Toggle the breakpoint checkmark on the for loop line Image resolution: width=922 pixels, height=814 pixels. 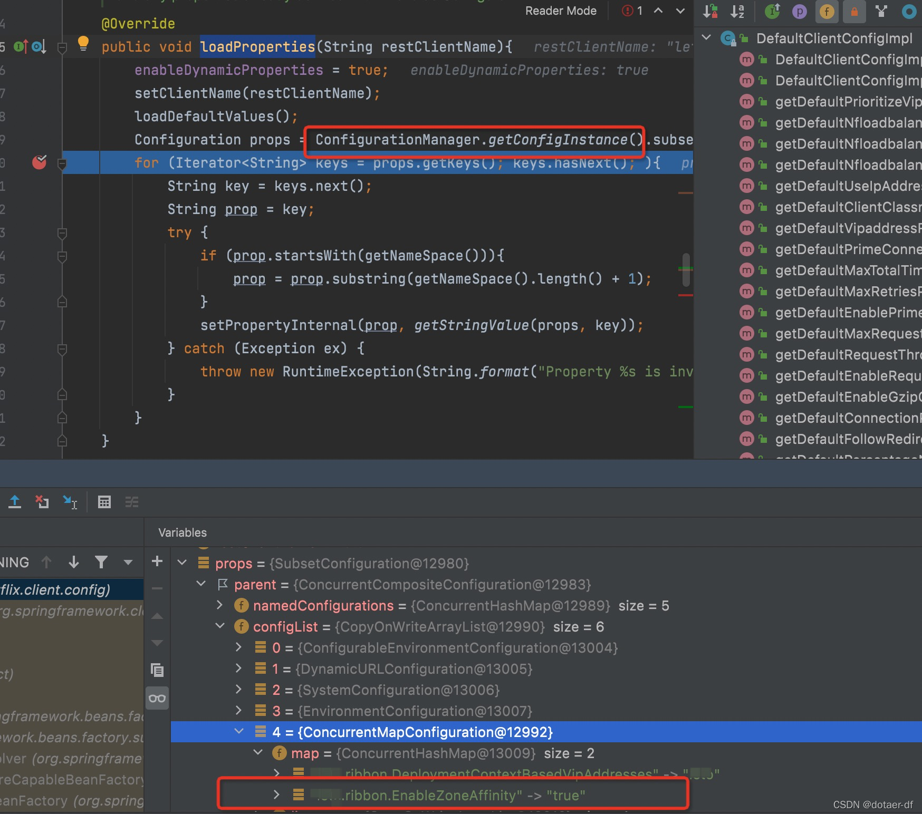tap(39, 162)
